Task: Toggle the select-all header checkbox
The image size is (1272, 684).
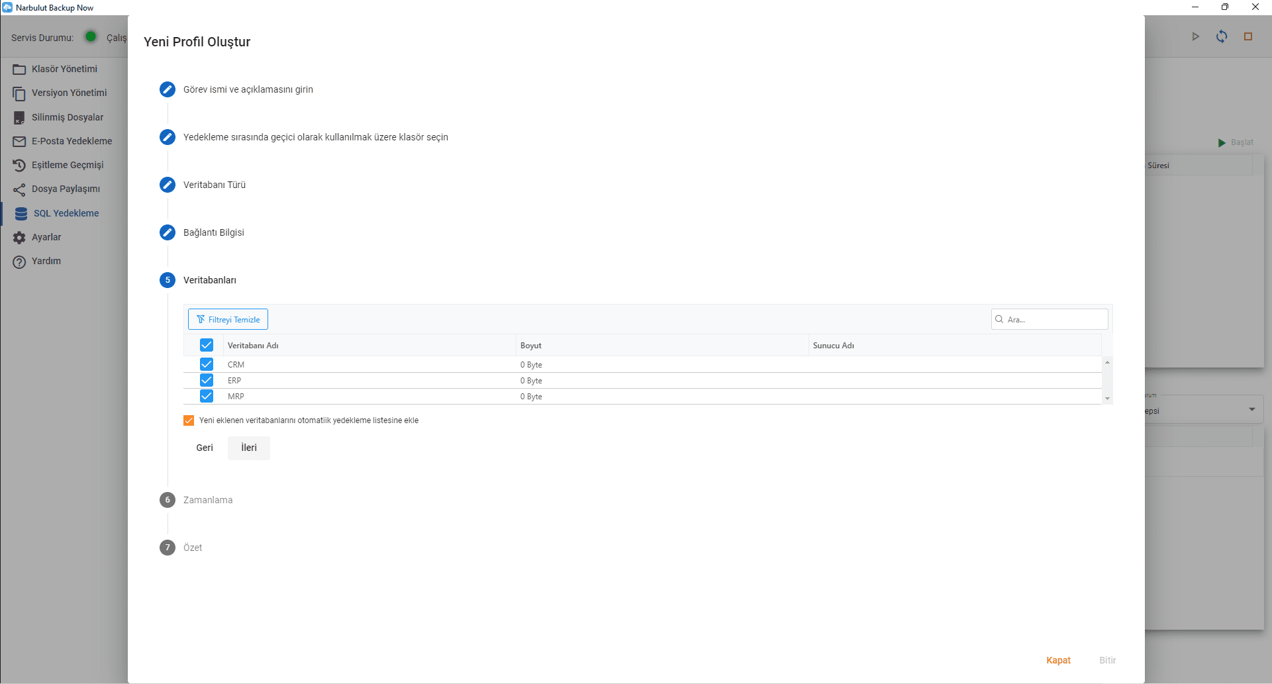Action: pyautogui.click(x=207, y=345)
